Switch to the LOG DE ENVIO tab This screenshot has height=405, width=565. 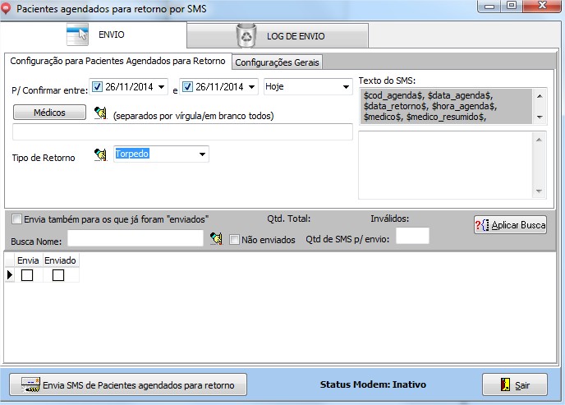coord(277,36)
